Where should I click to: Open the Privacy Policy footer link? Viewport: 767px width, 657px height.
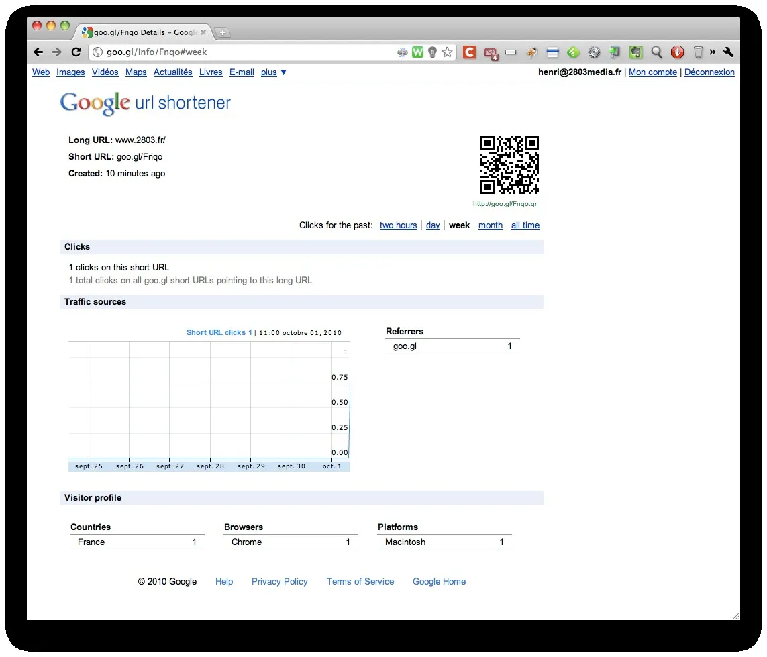[279, 581]
